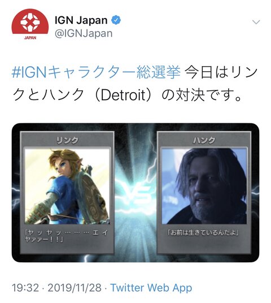Open the Twitter Web App source link

151,288
